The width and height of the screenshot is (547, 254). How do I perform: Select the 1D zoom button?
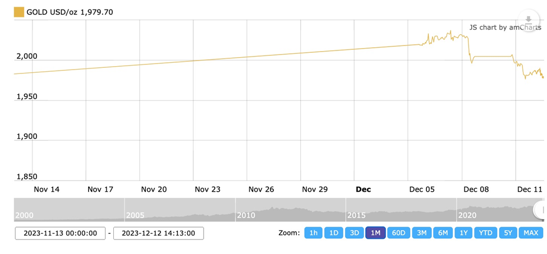pyautogui.click(x=334, y=233)
